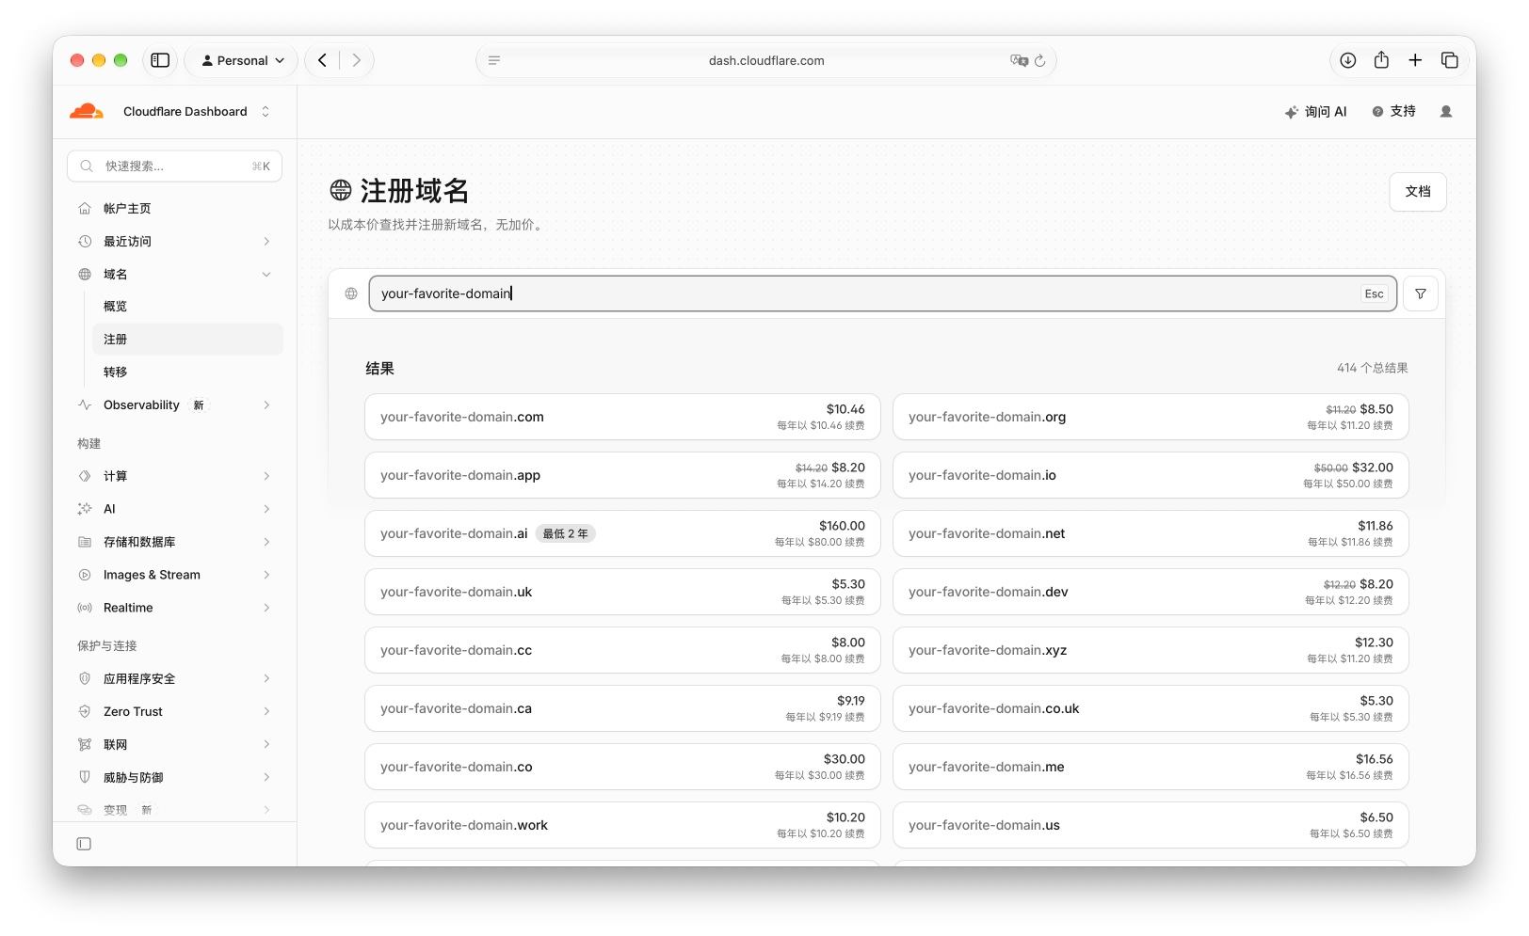Open the Cloudflare Dashboard account switcher

coord(197,111)
